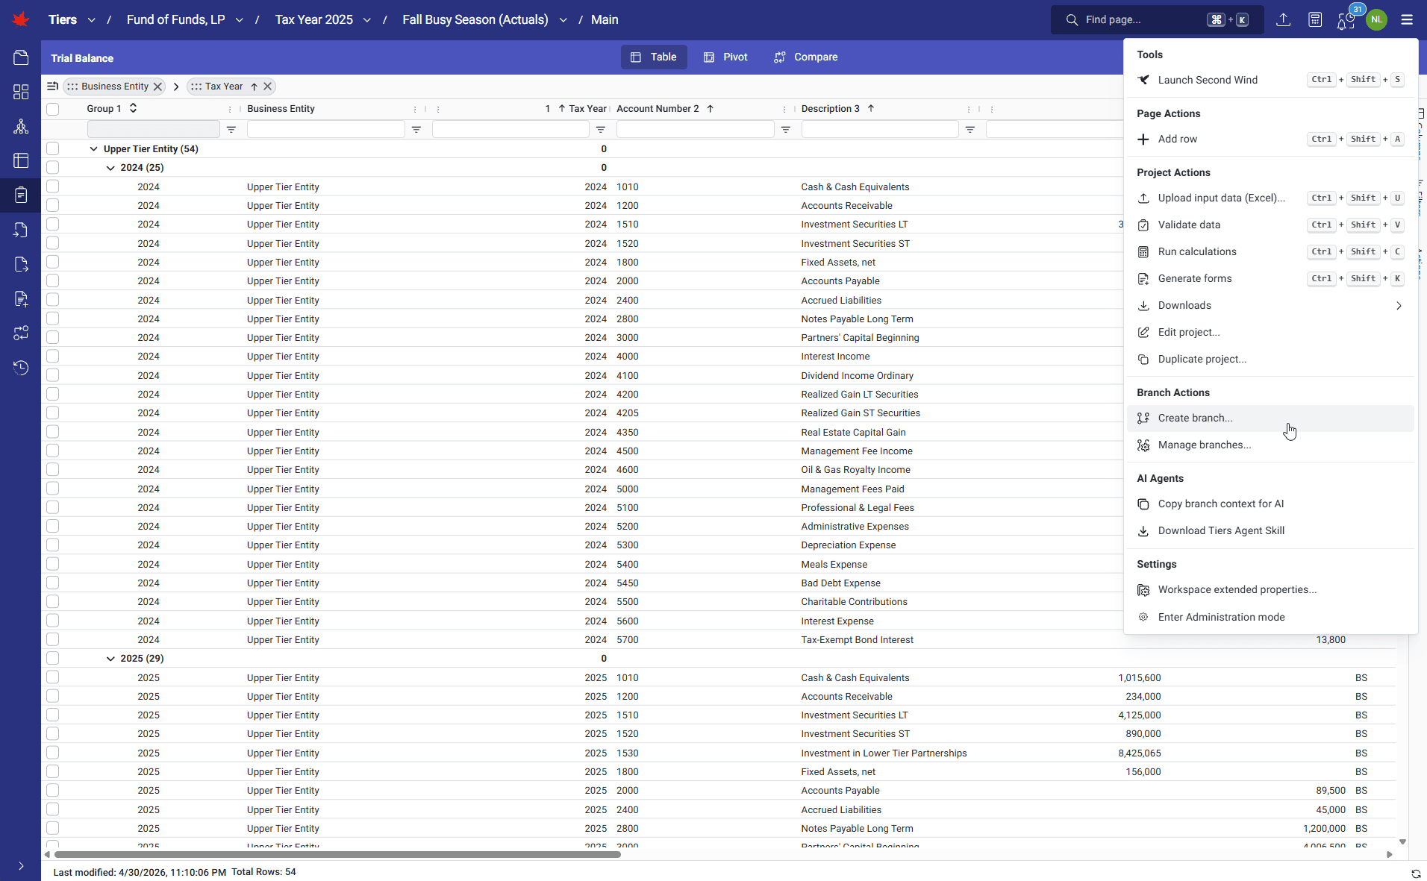Viewport: 1427px width, 881px height.
Task: Open the history clock icon in sidebar
Action: tap(21, 368)
